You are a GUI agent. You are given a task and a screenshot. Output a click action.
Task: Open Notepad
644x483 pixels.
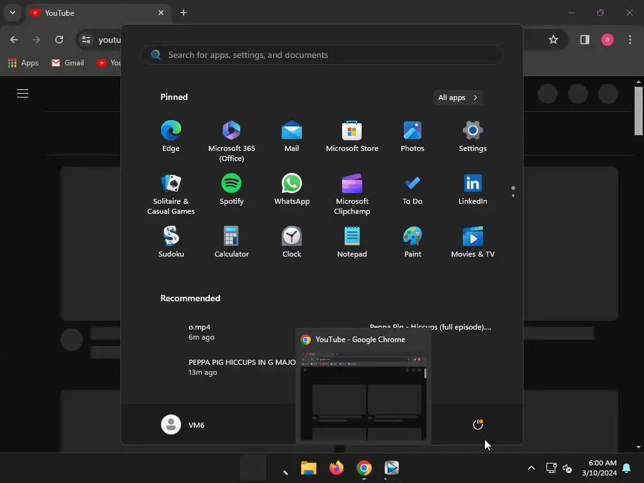352,242
